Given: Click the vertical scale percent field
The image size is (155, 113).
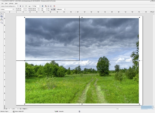Looking at the screenshot, I should click(44, 10).
